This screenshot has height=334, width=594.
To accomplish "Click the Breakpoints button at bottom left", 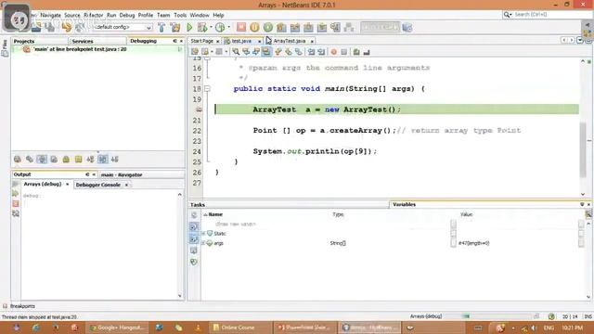I will 22,306.
